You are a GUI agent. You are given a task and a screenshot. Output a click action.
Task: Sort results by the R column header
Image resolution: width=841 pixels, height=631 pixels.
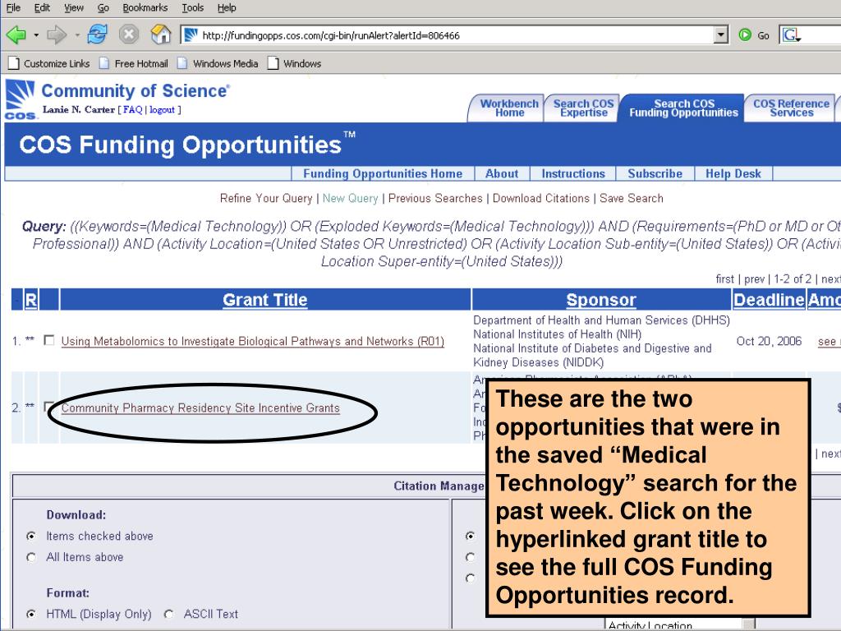[x=31, y=300]
